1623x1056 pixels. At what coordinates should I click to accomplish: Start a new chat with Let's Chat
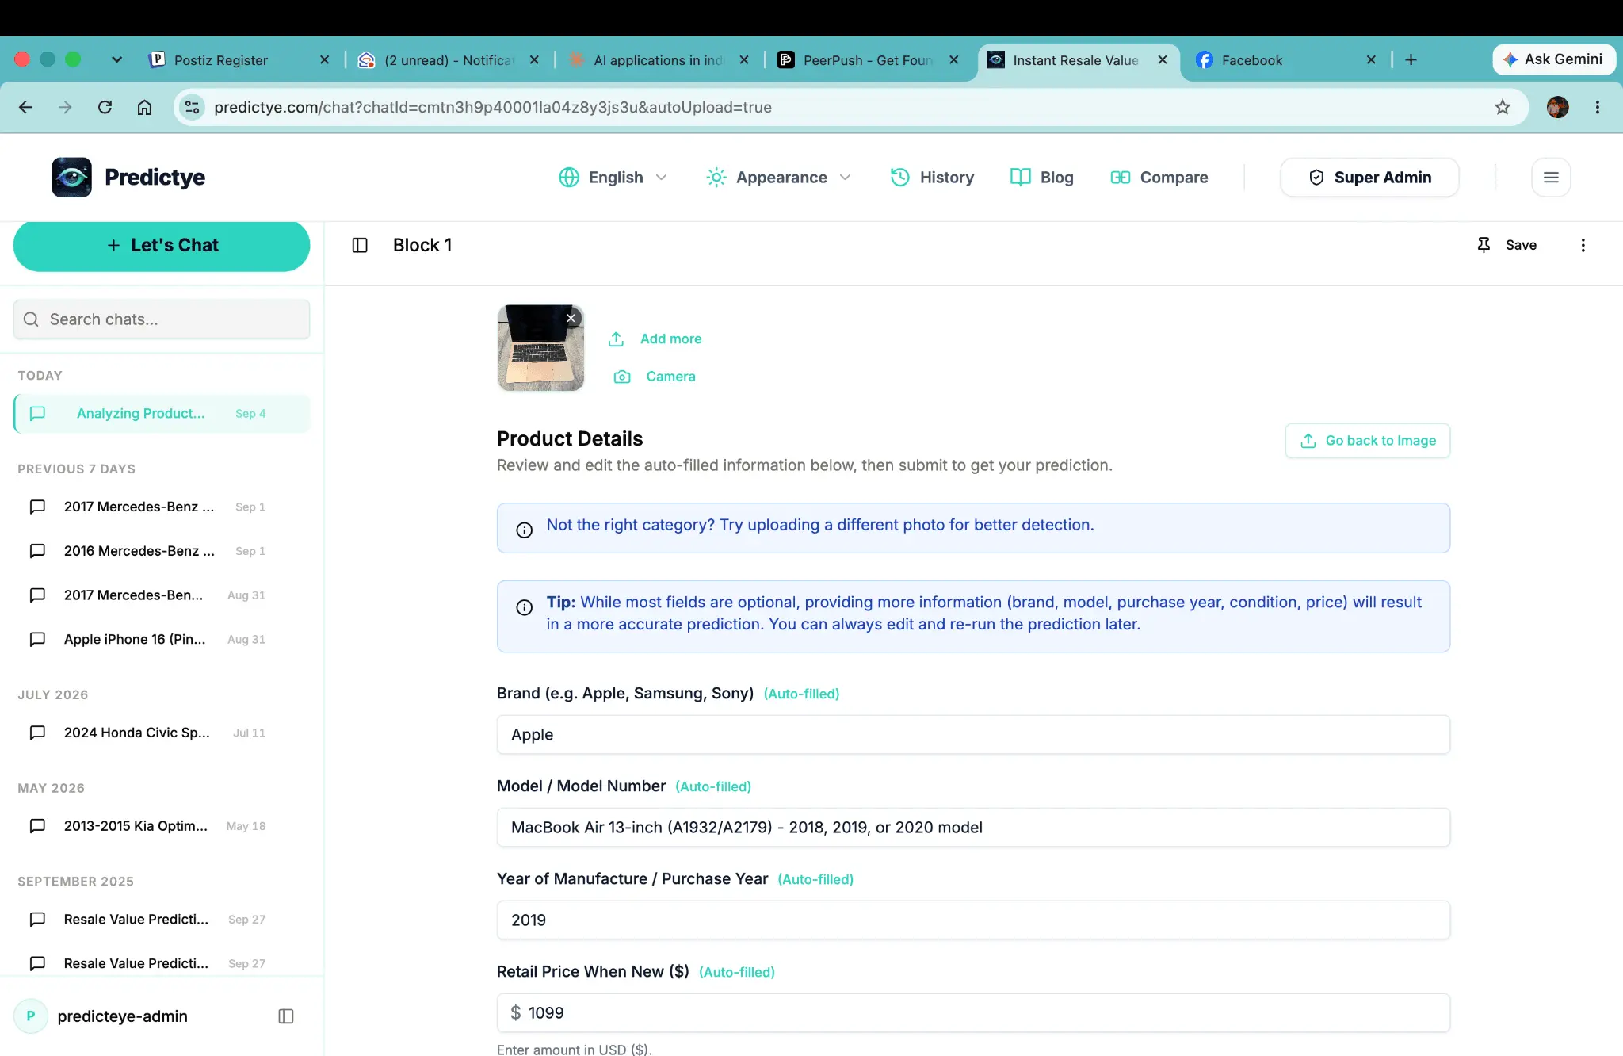click(x=162, y=246)
